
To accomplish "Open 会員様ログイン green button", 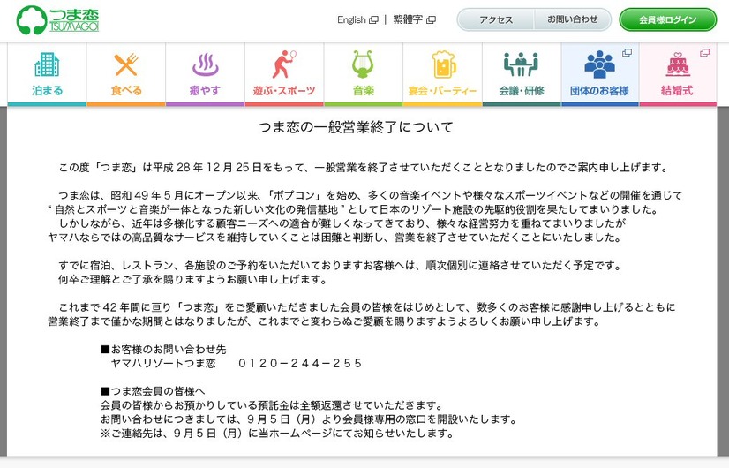I will [x=667, y=19].
